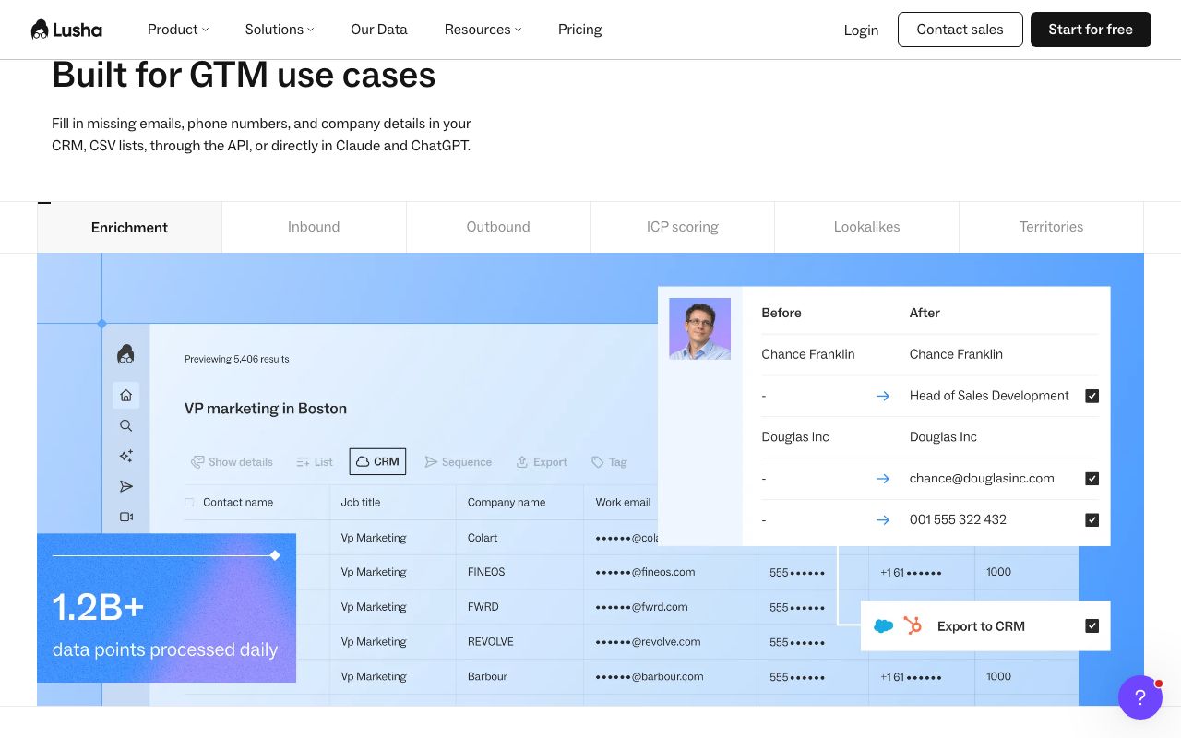Open the purple help question mark button
This screenshot has height=738, width=1181.
coord(1139,697)
